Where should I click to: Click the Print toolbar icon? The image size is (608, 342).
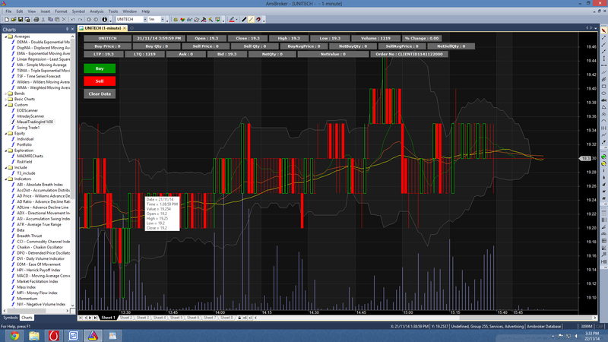point(36,19)
